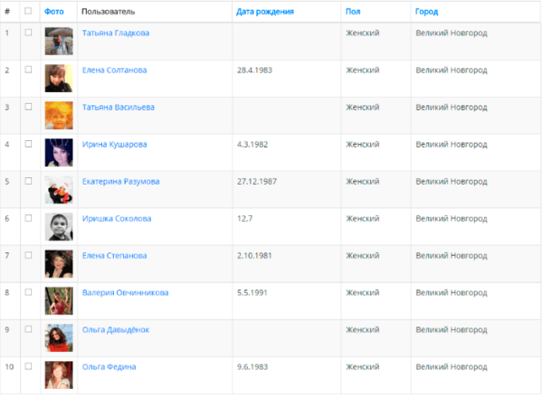Check the box for Елена Степанова
The height and width of the screenshot is (399, 543).
click(28, 255)
